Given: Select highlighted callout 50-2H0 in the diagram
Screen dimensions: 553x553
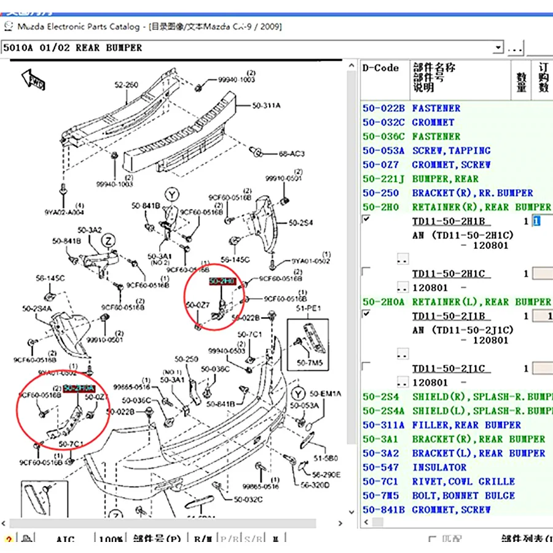Looking at the screenshot, I should click(x=222, y=281).
